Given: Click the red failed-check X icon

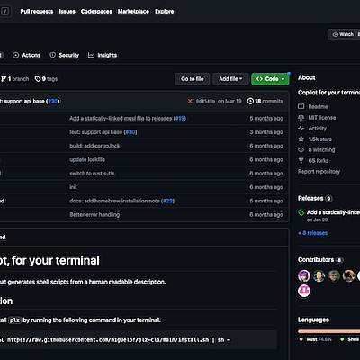Looking at the screenshot, I should click(190, 102).
